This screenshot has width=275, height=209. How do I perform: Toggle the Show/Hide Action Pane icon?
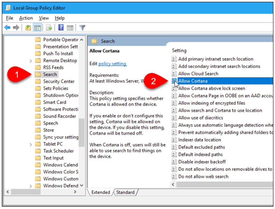click(x=70, y=28)
